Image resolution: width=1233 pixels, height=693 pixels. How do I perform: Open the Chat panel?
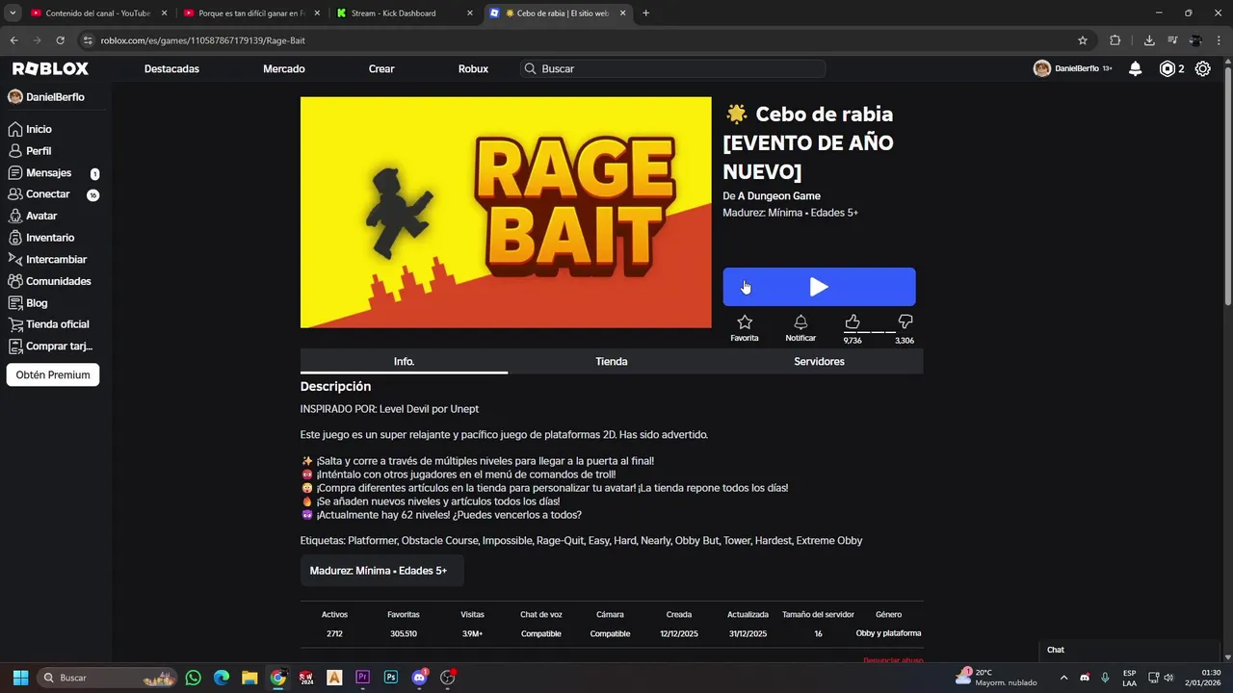coord(1130,650)
